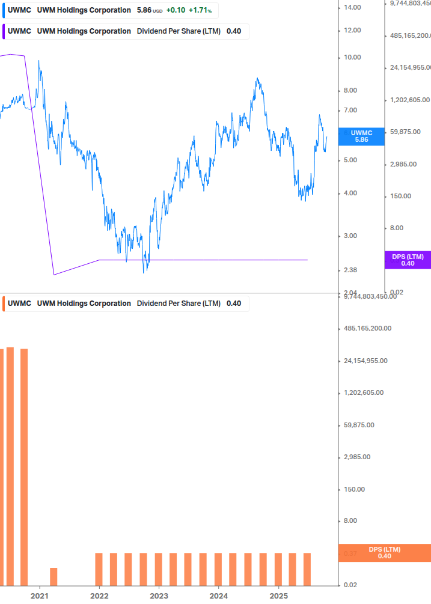The width and height of the screenshot is (431, 604).
Task: Click the 2023 label on time axis
Action: (158, 596)
